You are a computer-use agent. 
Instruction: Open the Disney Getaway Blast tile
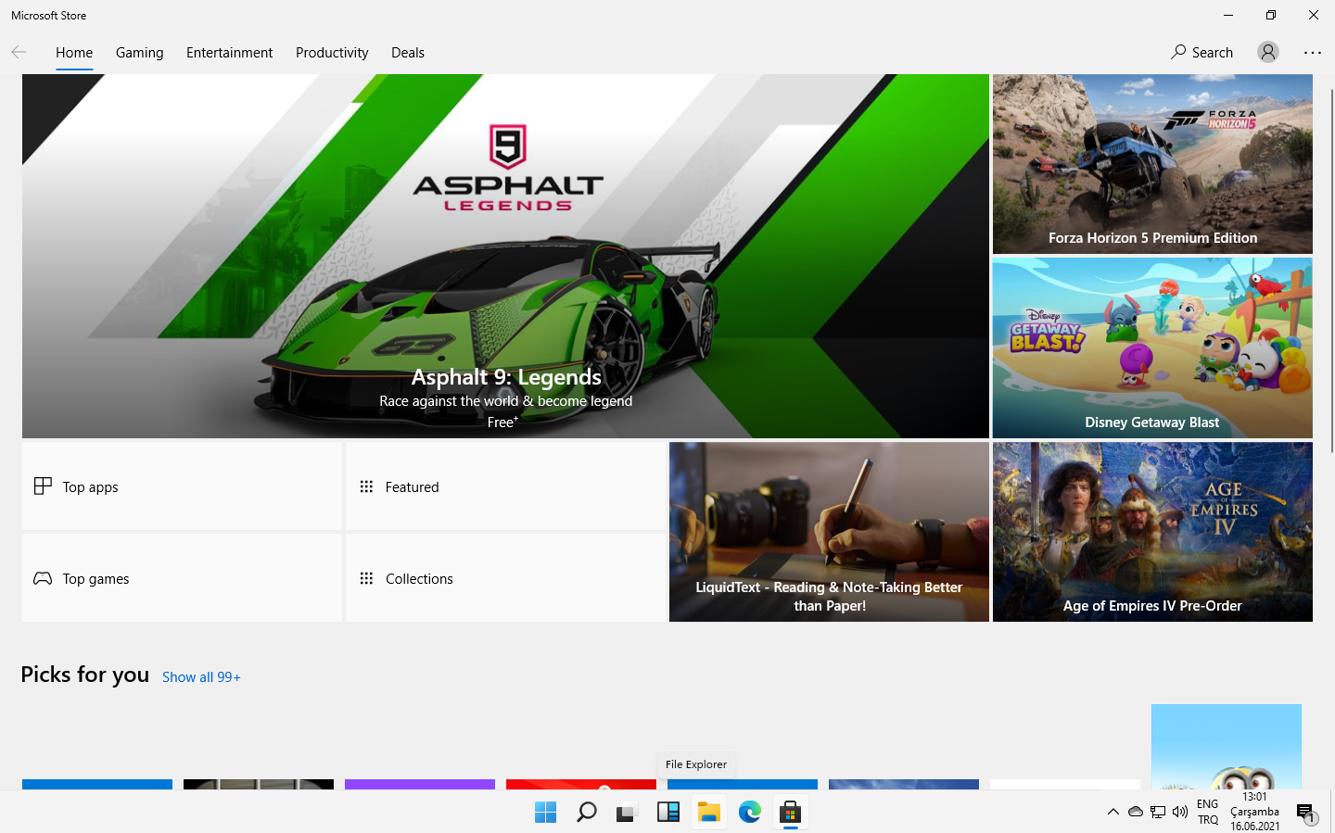(1152, 347)
